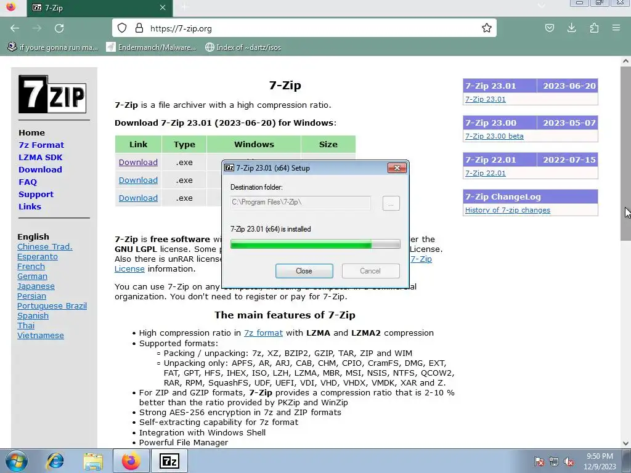631x473 pixels.
Task: Open Support sidebar link
Action: 36,194
